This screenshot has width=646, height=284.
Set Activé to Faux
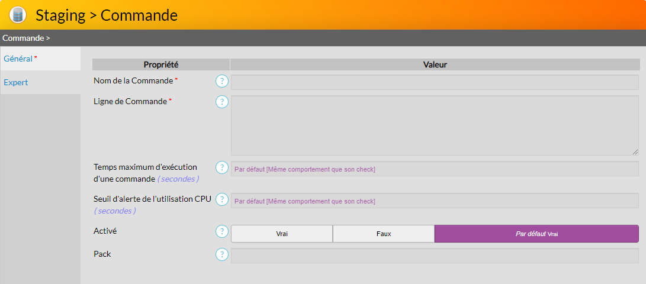[384, 234]
